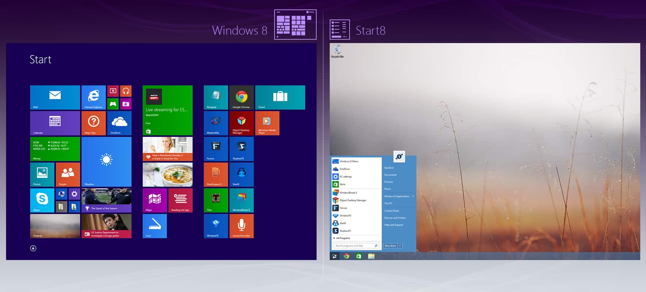The height and width of the screenshot is (292, 646).
Task: Launch the WindowBlinds 8 tile
Action: [x=241, y=200]
